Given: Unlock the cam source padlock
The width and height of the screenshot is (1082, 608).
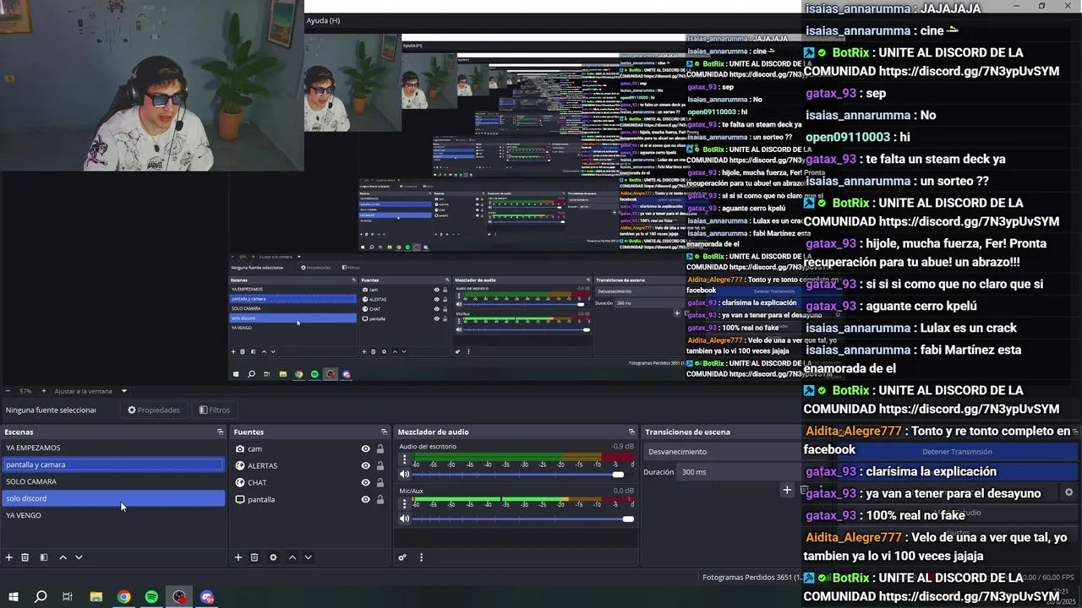Looking at the screenshot, I should (x=380, y=449).
